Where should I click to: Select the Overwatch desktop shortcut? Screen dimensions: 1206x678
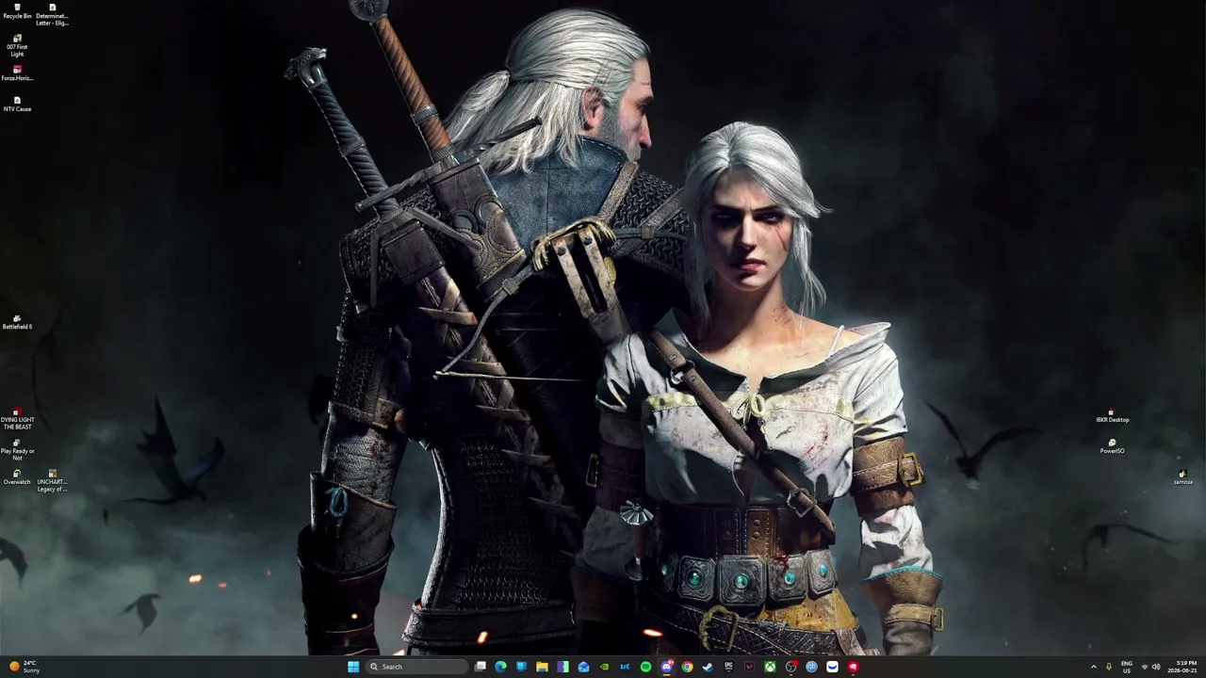coord(17,477)
